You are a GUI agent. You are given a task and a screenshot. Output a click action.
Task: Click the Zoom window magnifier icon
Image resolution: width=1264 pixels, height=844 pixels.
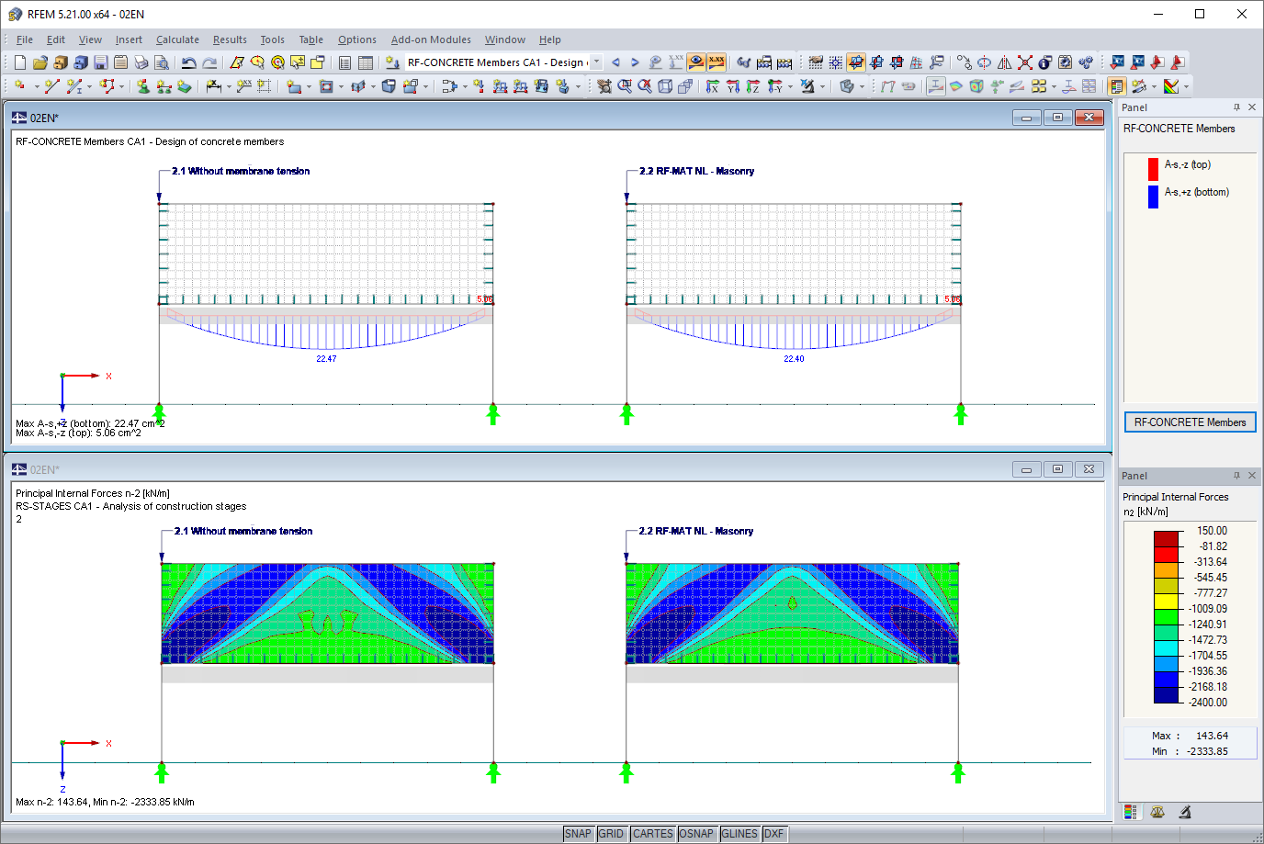tap(625, 86)
